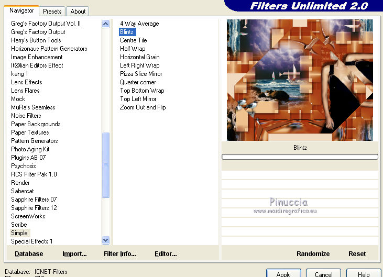Open the About tab
This screenshot has height=277, width=383.
pyautogui.click(x=78, y=12)
